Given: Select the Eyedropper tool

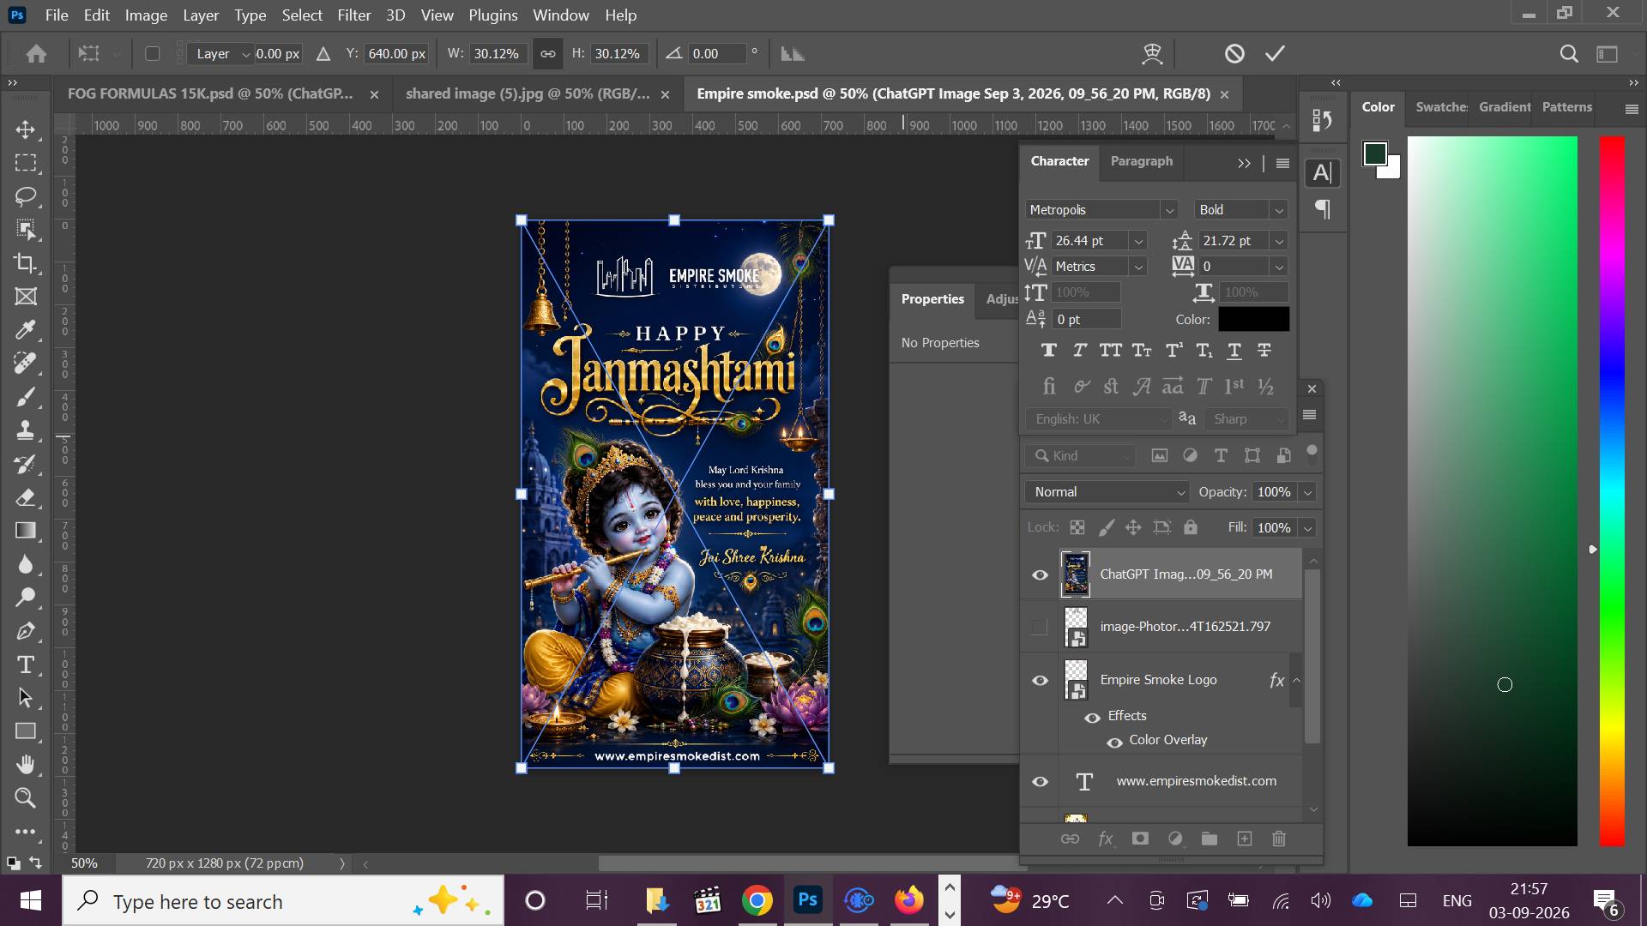Looking at the screenshot, I should tap(26, 330).
